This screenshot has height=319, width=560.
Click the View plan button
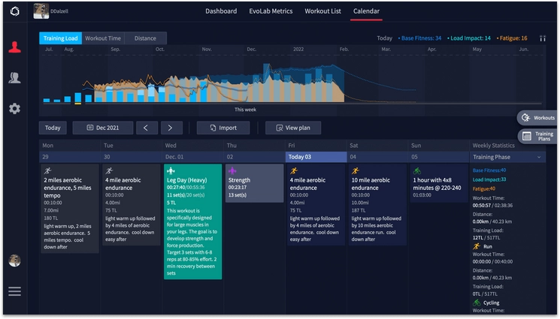point(298,128)
